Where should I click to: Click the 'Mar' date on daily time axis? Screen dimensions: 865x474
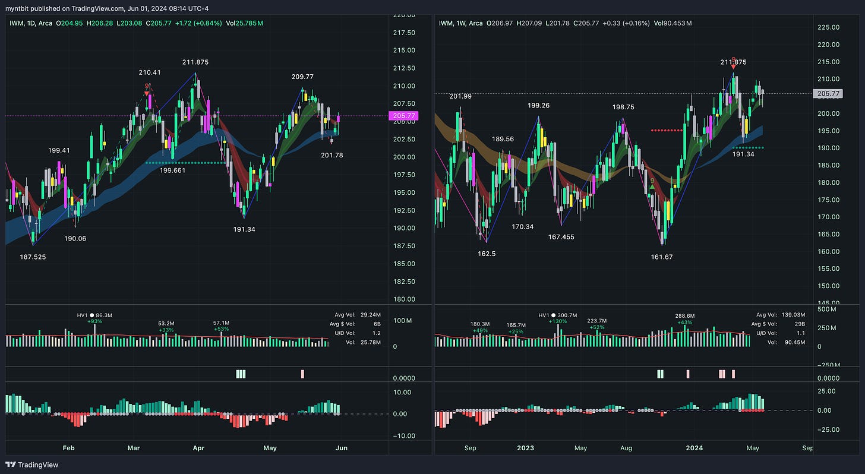coord(134,448)
